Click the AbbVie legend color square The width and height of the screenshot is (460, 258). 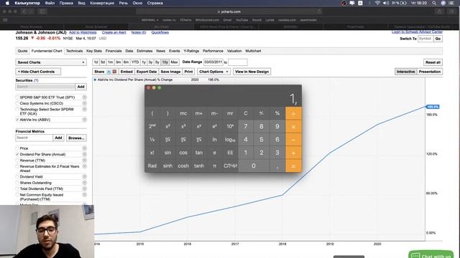[95, 80]
